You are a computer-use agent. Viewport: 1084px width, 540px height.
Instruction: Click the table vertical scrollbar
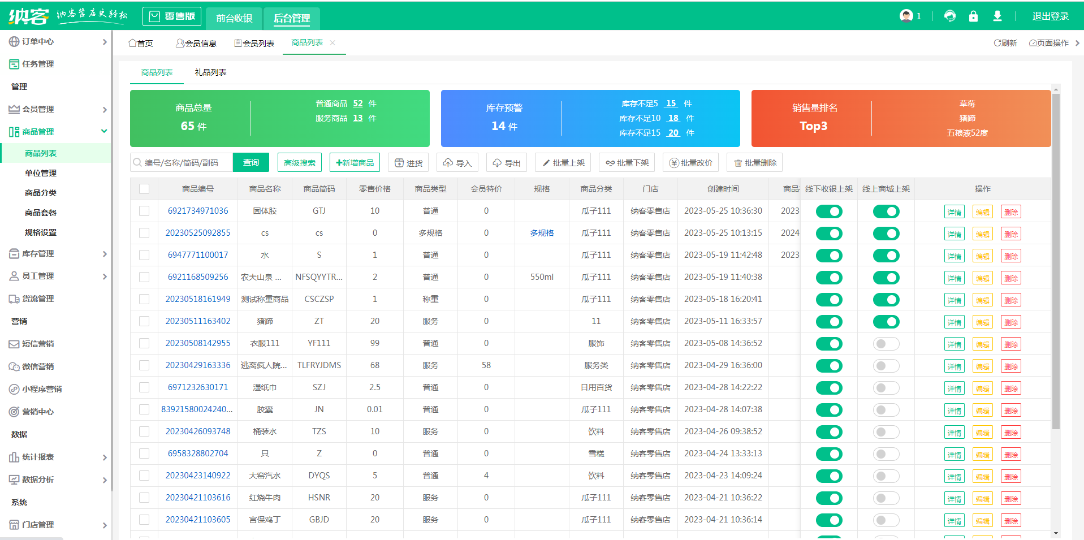point(1056,261)
